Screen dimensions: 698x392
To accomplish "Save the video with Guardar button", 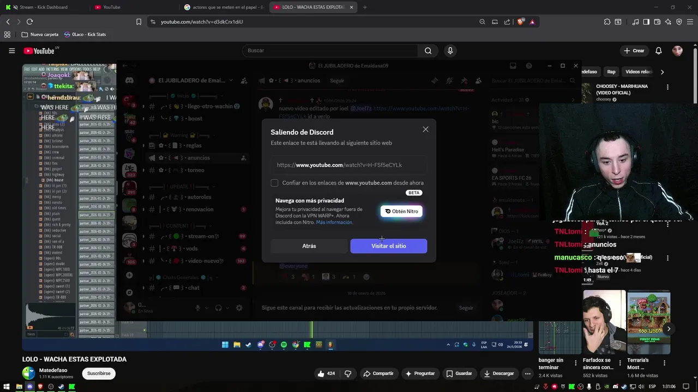I will (459, 373).
